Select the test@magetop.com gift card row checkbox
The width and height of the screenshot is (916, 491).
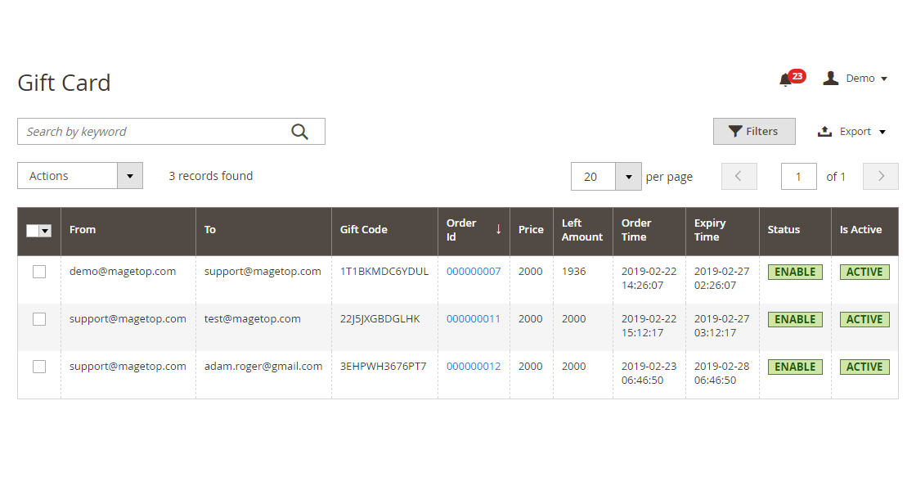coord(39,320)
